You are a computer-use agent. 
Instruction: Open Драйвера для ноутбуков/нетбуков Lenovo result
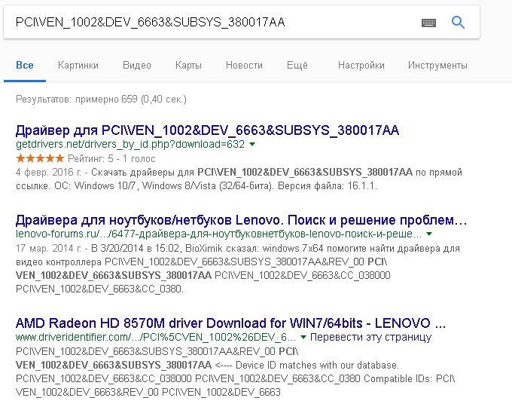coord(241,220)
